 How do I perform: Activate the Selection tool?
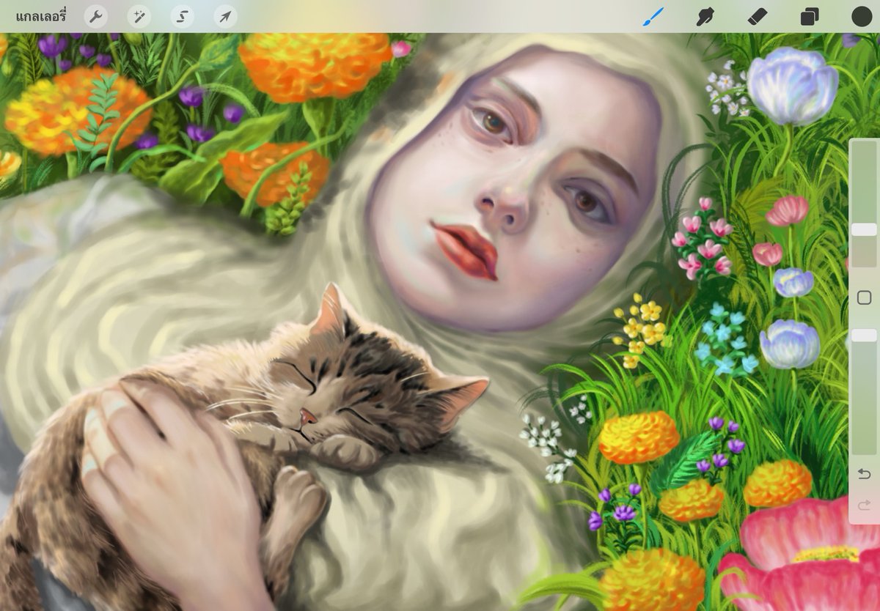(183, 16)
